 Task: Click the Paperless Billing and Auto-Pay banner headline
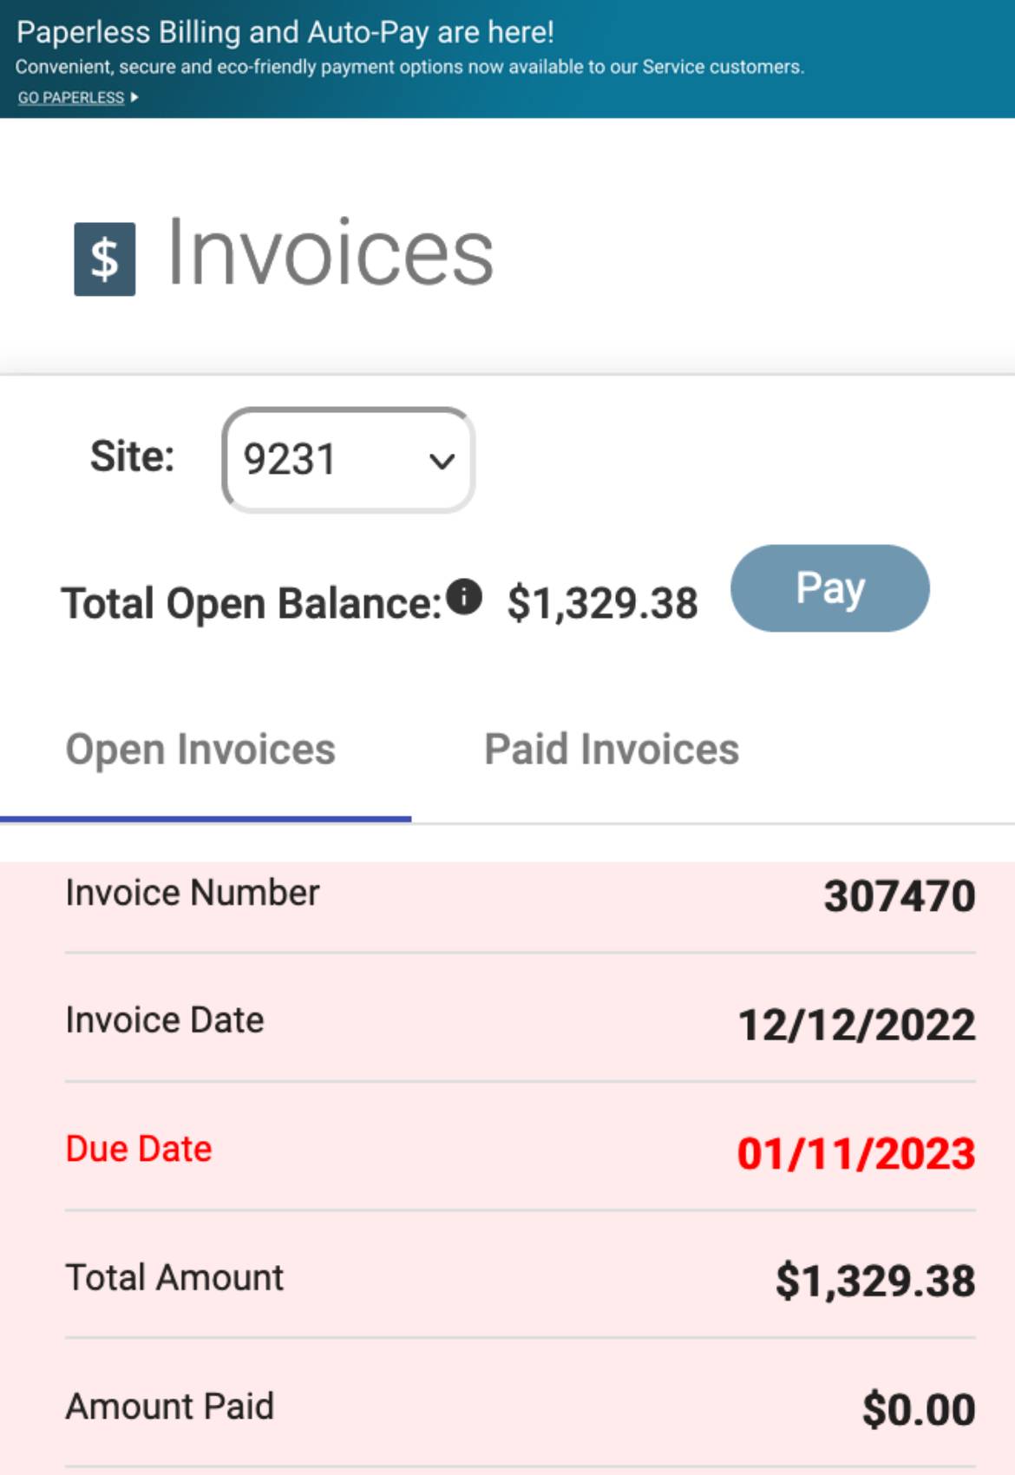(285, 32)
